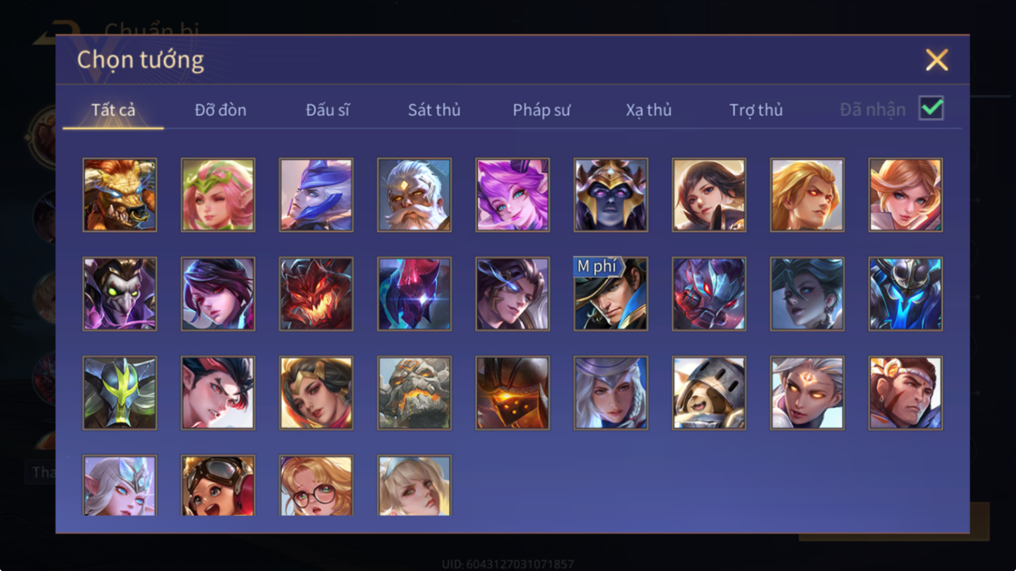Go to the Trợ thủ tab
Image resolution: width=1016 pixels, height=571 pixels.
click(x=756, y=109)
